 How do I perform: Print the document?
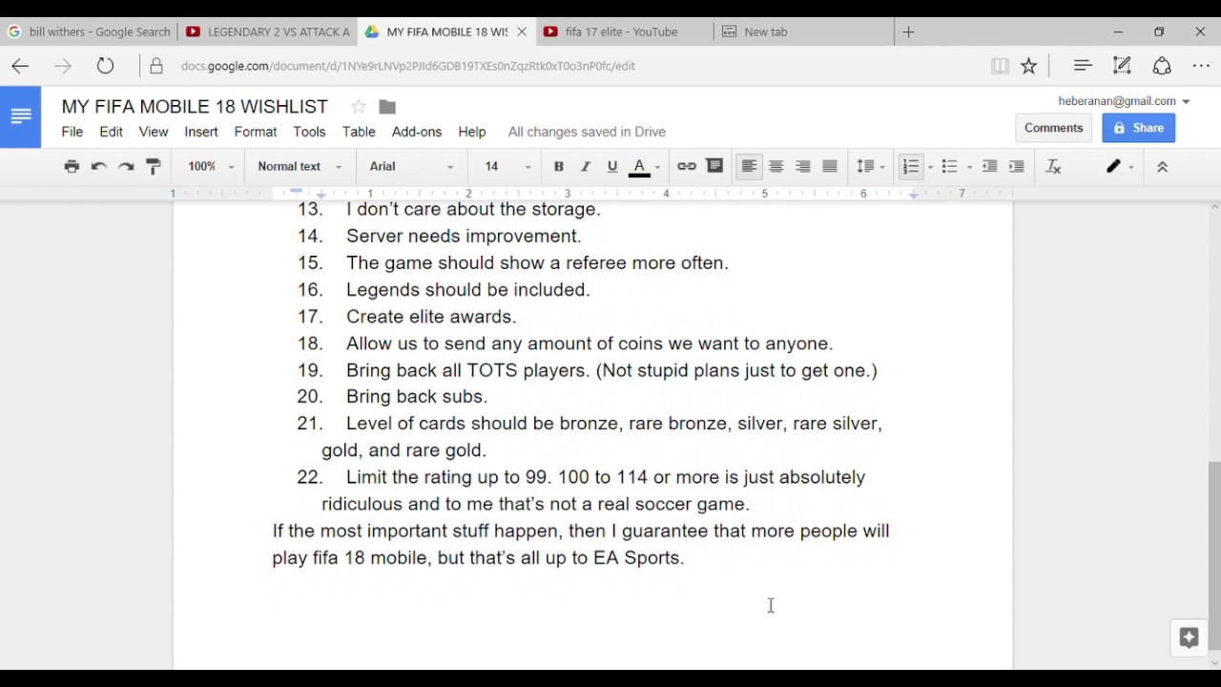[x=72, y=166]
